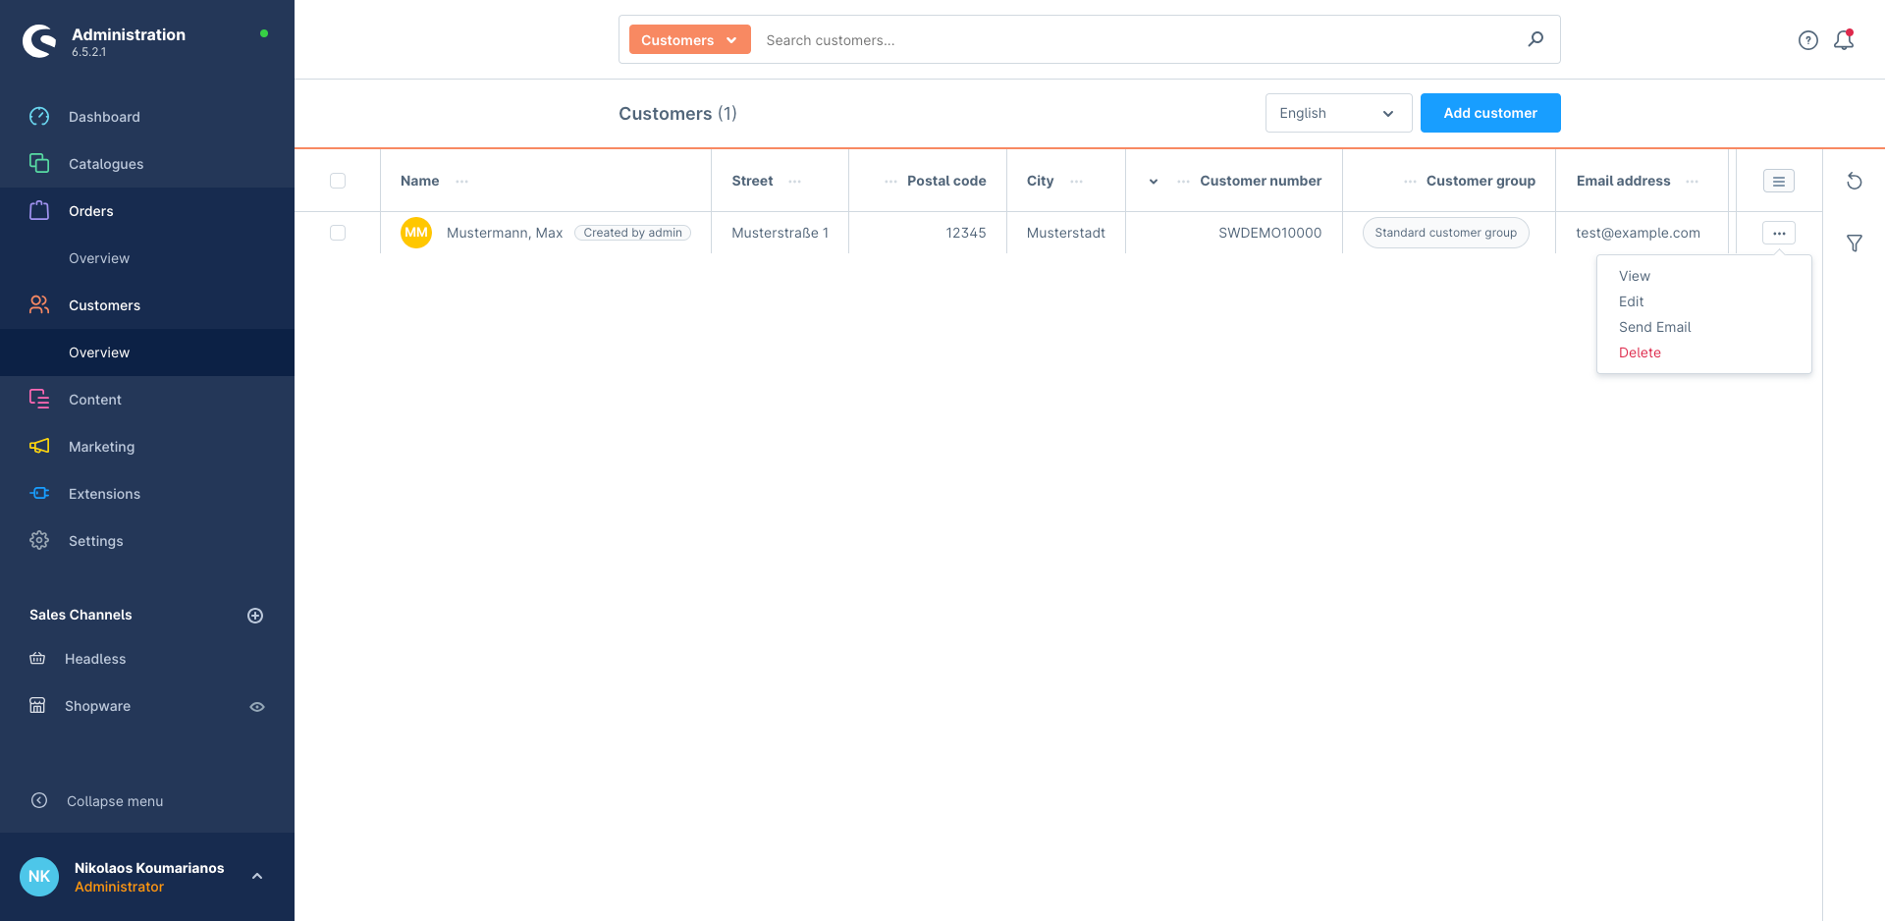The height and width of the screenshot is (921, 1885).
Task: Open grid column settings list icon
Action: coord(1779,181)
